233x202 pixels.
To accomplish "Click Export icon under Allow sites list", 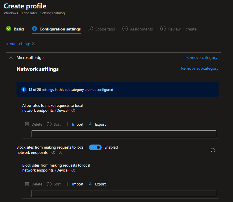I will [90, 124].
